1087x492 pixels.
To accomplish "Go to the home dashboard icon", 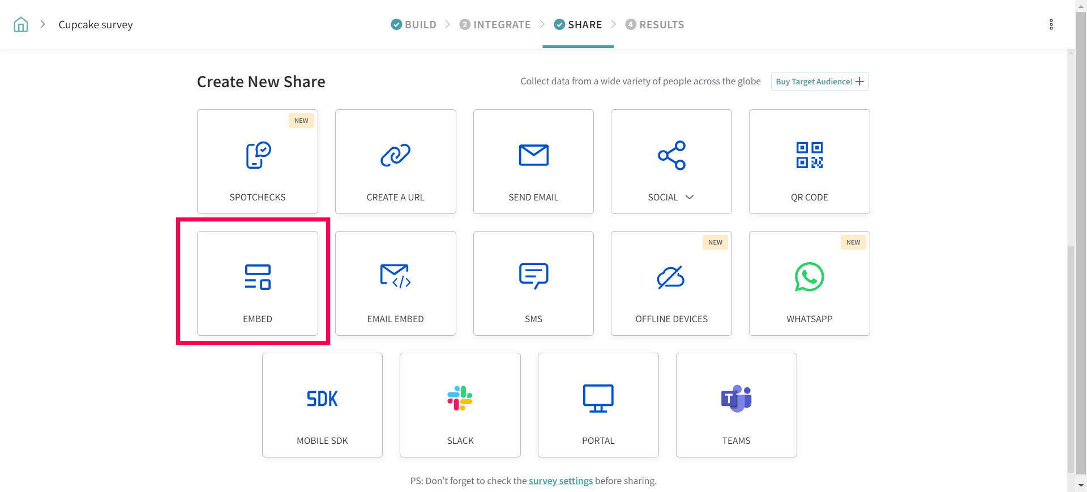I will point(21,24).
